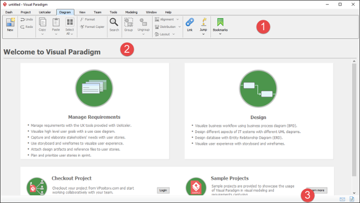Click the Design heading
This screenshot has height=203, width=360.
pos(258,118)
